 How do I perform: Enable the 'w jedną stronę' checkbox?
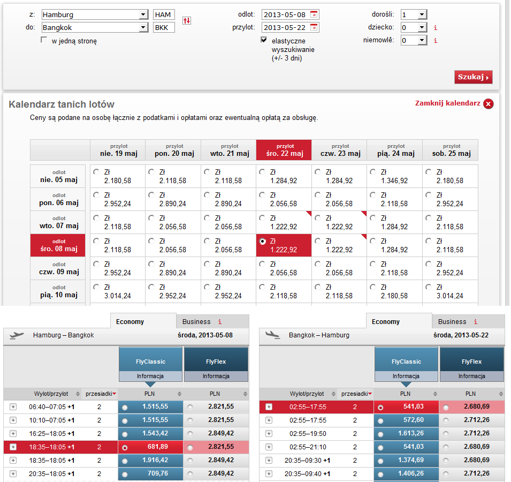(x=44, y=40)
